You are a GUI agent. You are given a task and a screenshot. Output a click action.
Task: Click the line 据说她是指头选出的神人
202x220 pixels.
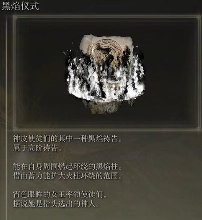click(x=56, y=204)
